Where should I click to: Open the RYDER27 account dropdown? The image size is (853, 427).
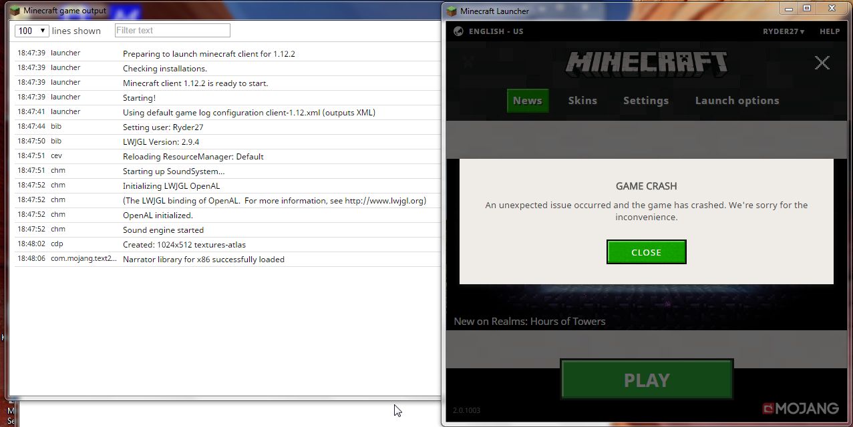point(783,31)
